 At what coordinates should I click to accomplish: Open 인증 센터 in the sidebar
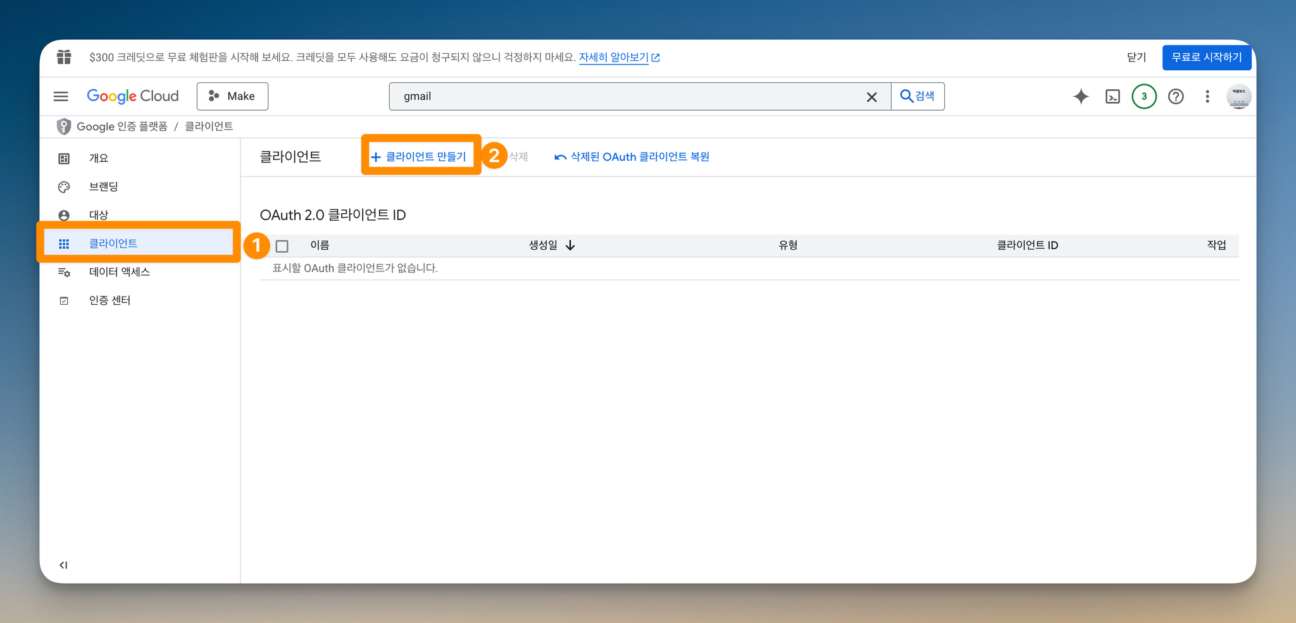click(x=109, y=300)
